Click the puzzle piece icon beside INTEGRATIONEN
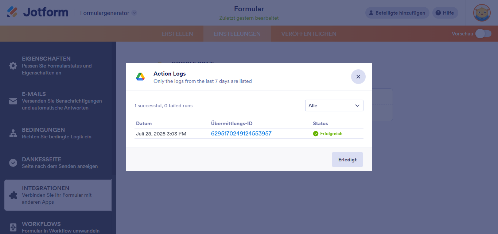Viewport: 498px width, 234px height. (x=13, y=195)
